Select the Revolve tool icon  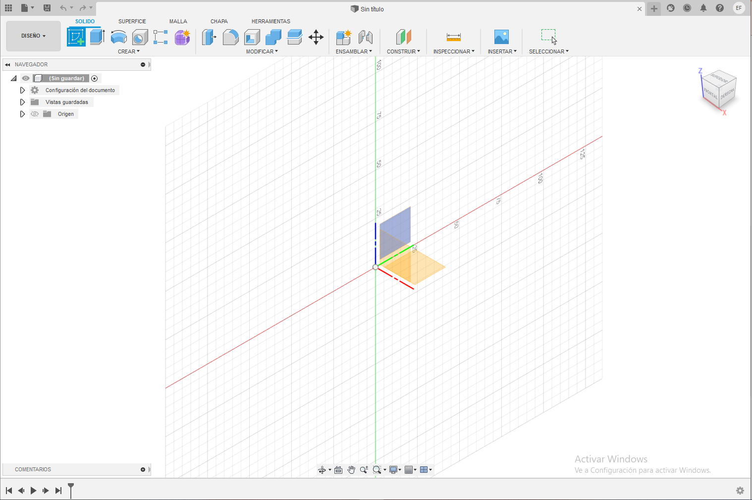tap(119, 37)
